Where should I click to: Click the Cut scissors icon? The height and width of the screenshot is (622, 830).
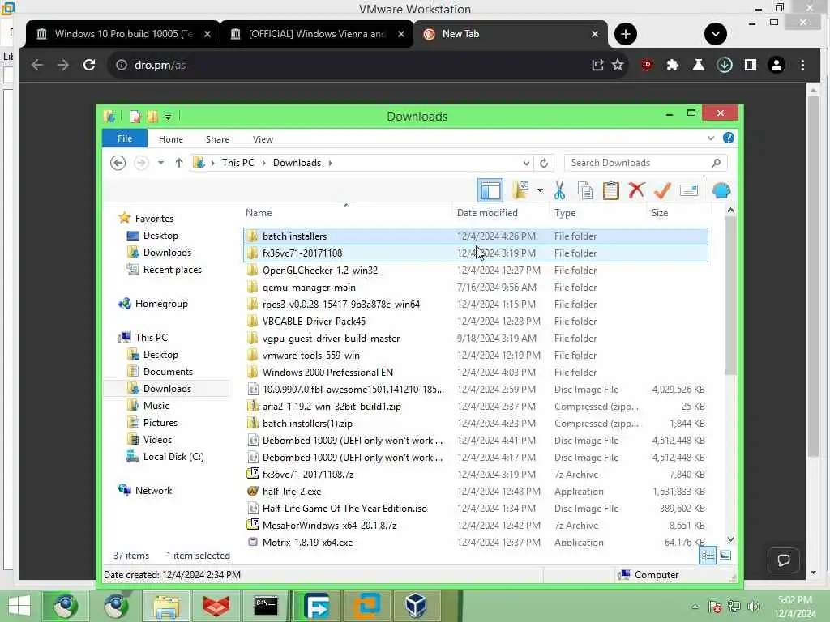(x=559, y=190)
